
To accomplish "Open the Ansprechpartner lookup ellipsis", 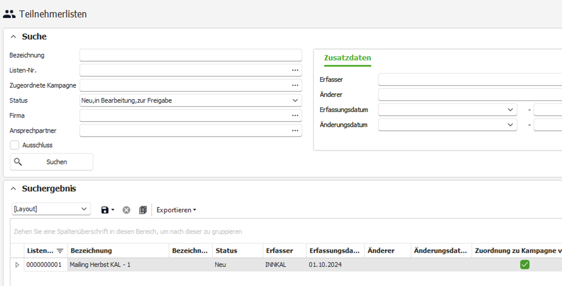I will tap(295, 130).
